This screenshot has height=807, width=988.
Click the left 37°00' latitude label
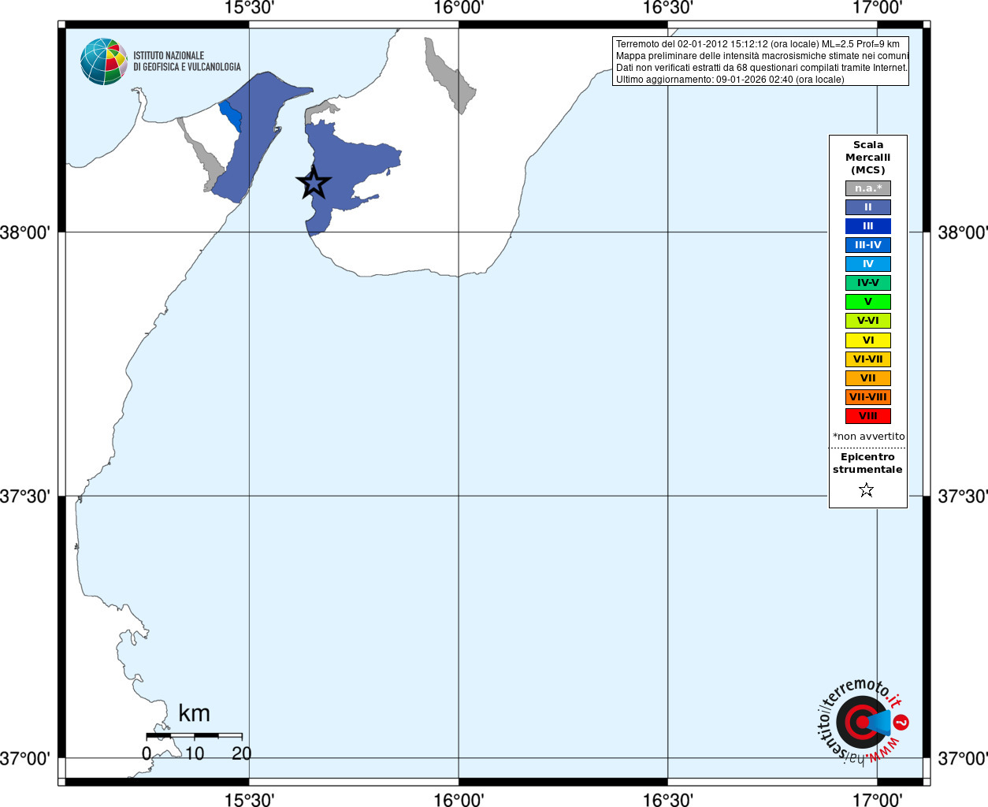pos(25,758)
